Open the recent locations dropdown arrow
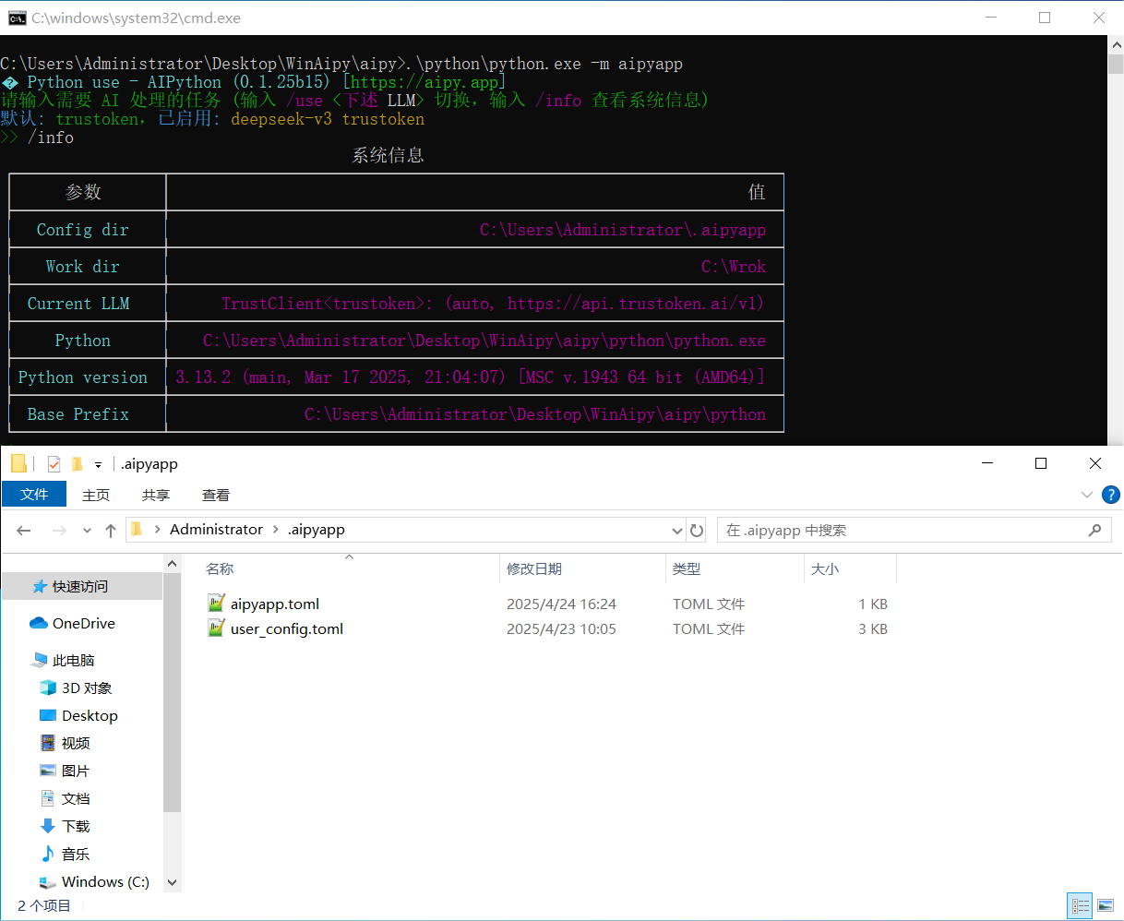 coord(87,531)
